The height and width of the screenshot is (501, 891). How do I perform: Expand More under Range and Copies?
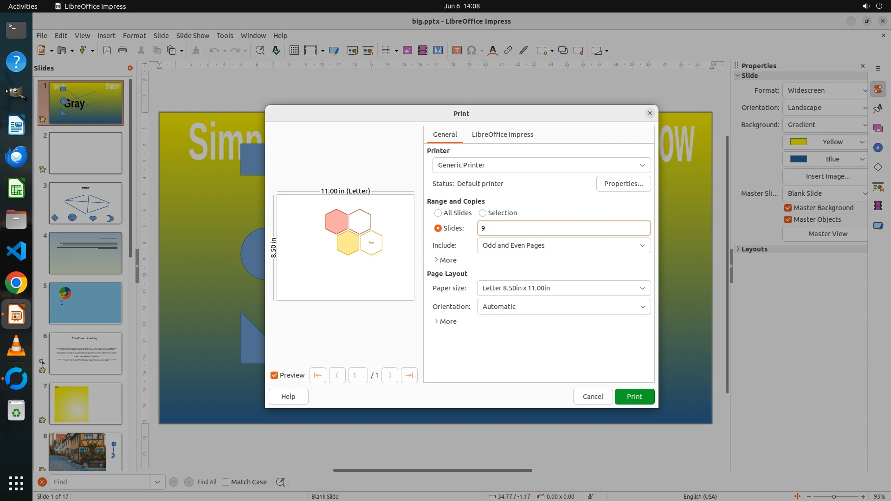pos(445,260)
